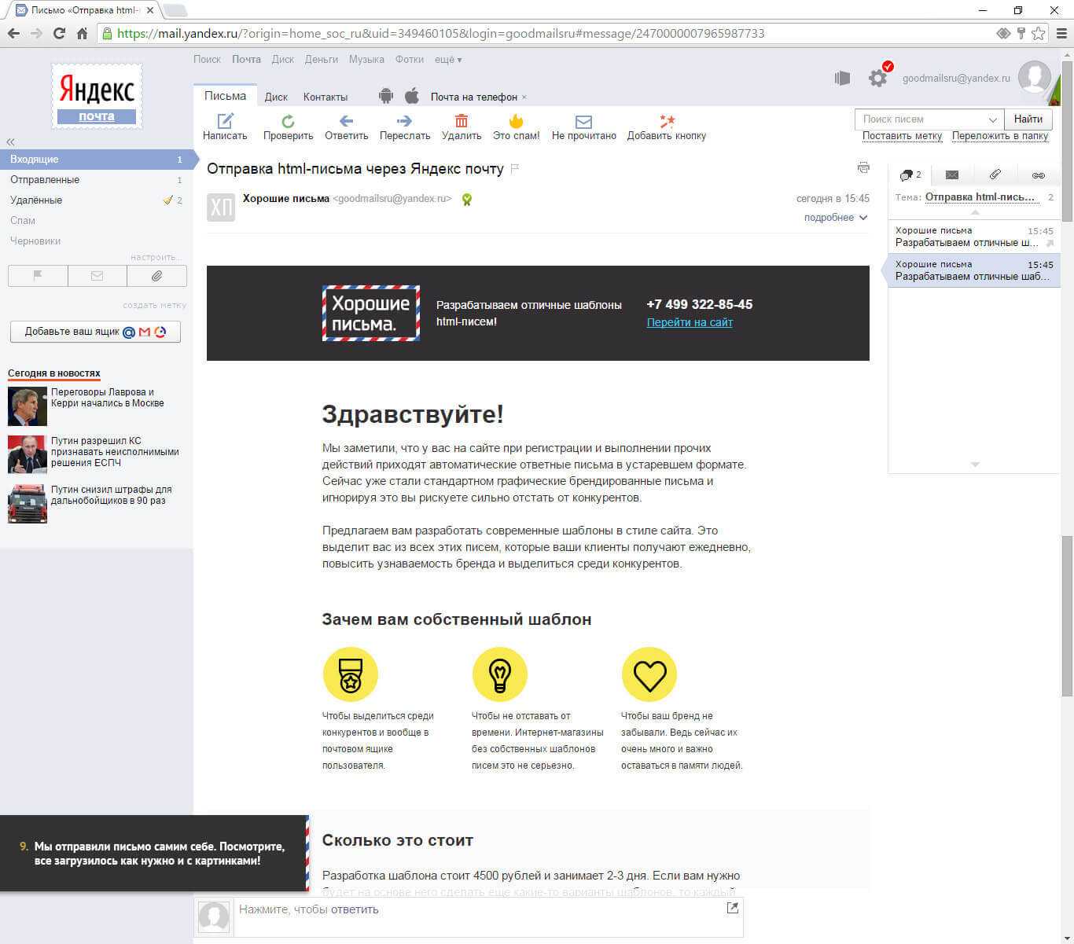Viewport: 1074px width, 944px height.
Task: Click the Найти search button
Action: tap(1028, 119)
